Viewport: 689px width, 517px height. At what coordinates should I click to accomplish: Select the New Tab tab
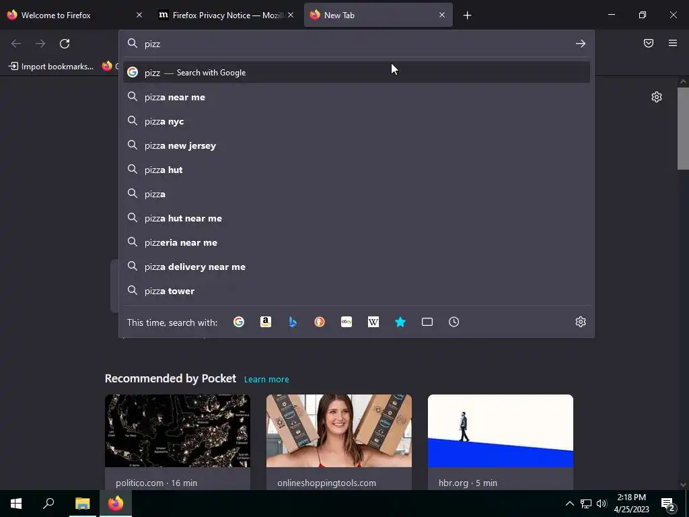[378, 15]
